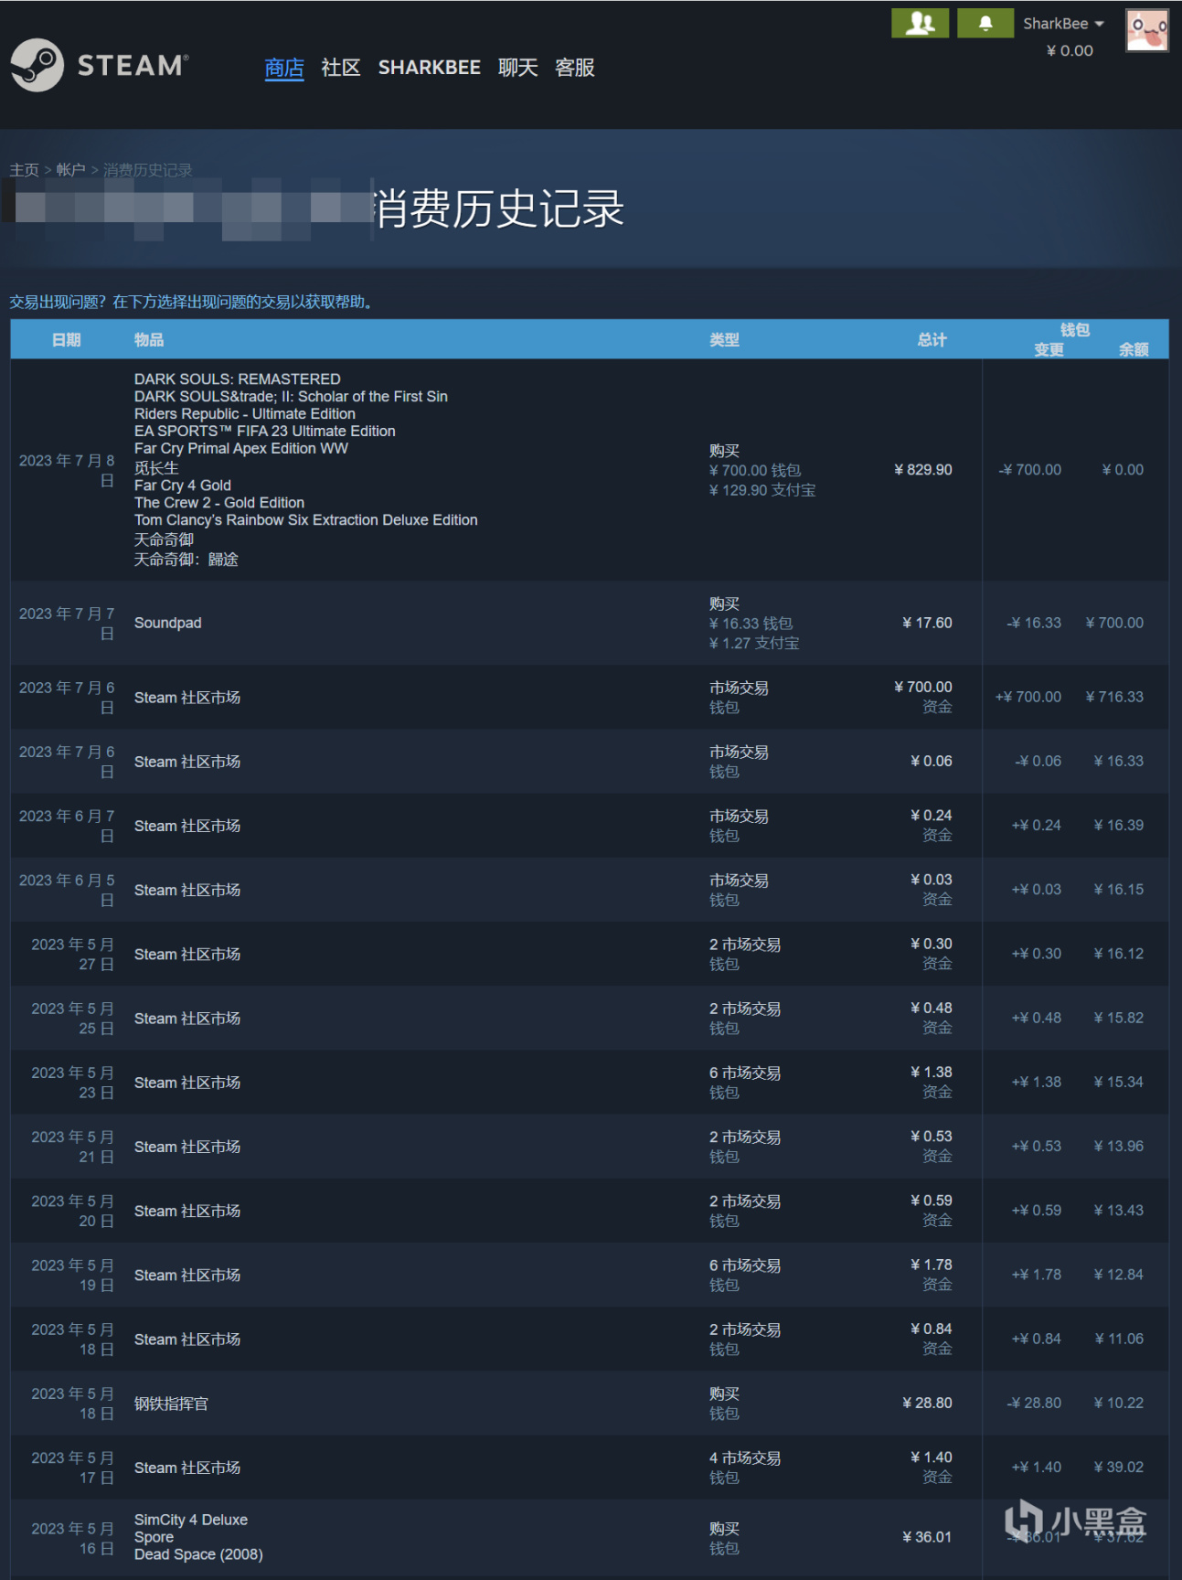This screenshot has width=1182, height=1580.
Task: Click the ¥ 716.33 balance cell
Action: (1114, 698)
